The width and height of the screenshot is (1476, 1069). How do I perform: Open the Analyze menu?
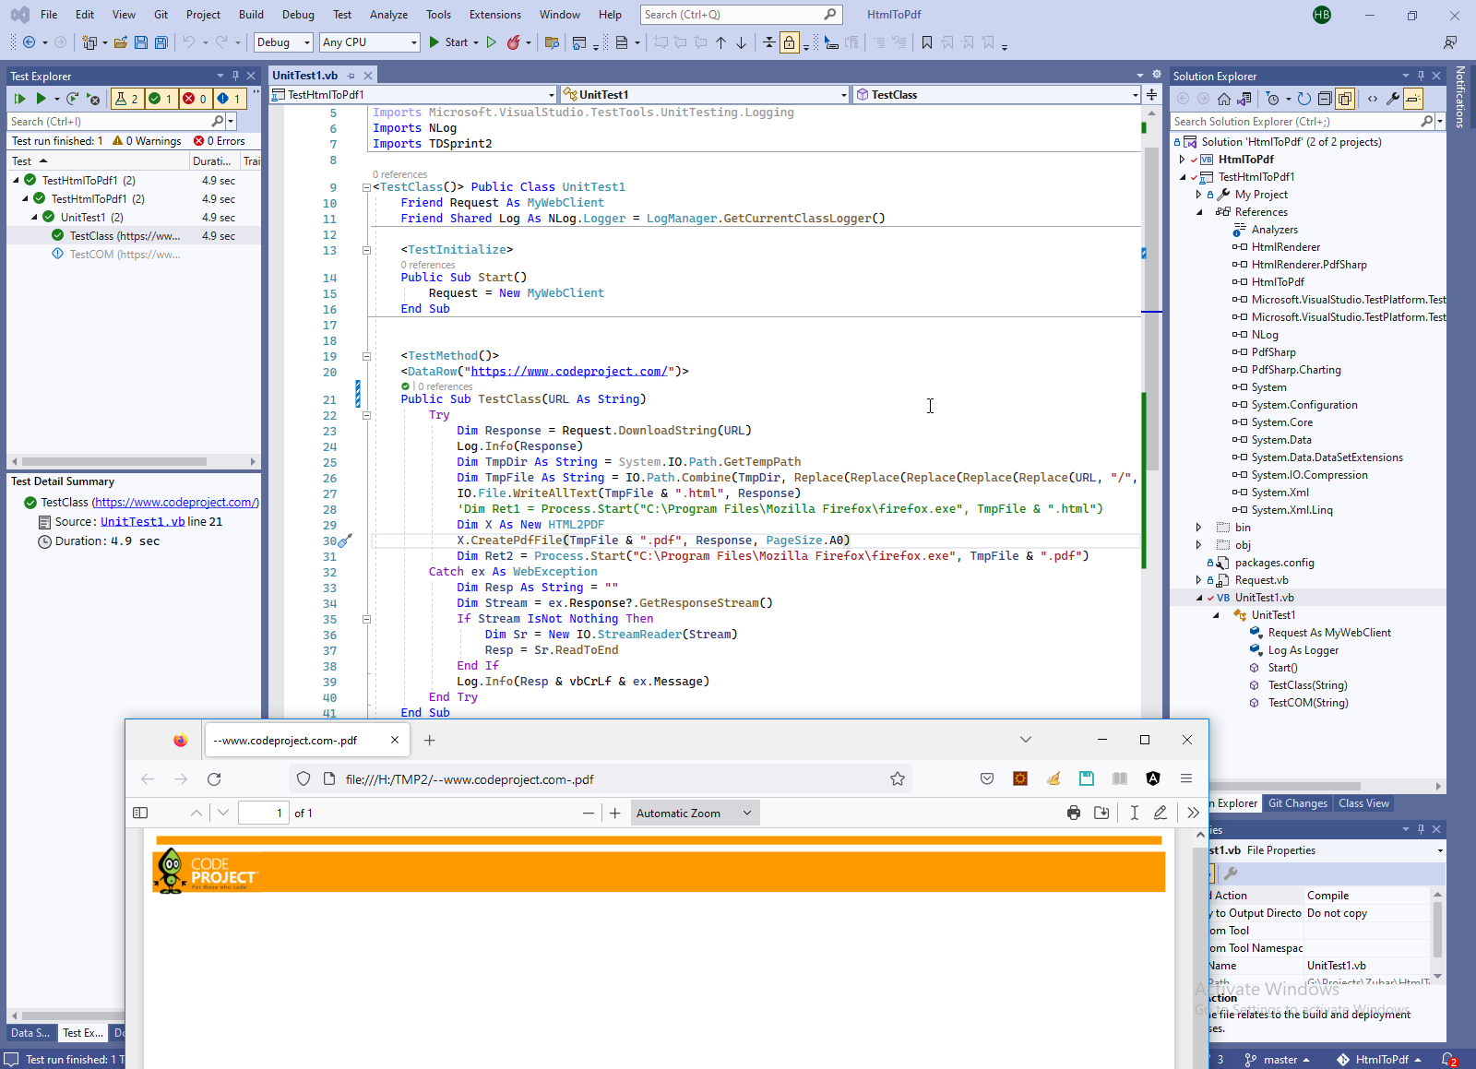pyautogui.click(x=388, y=15)
